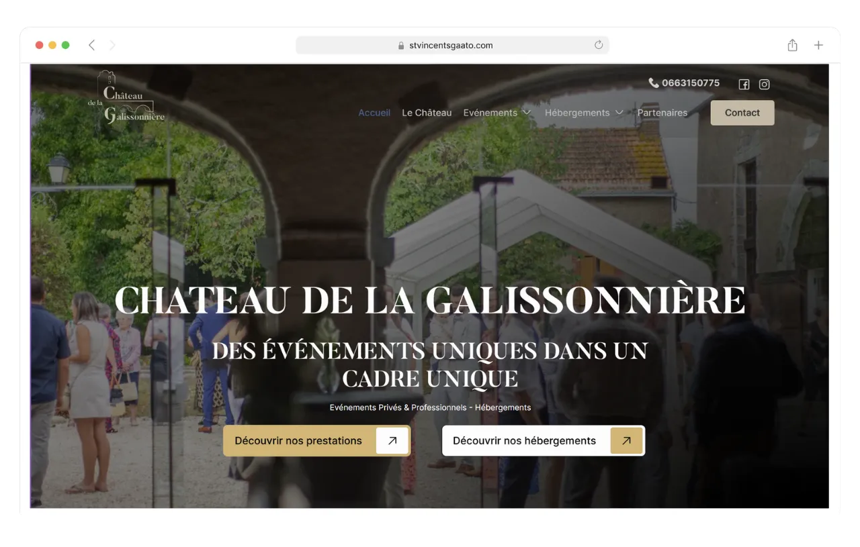
Task: Click the Découvrir nos prestations button
Action: [x=317, y=441]
